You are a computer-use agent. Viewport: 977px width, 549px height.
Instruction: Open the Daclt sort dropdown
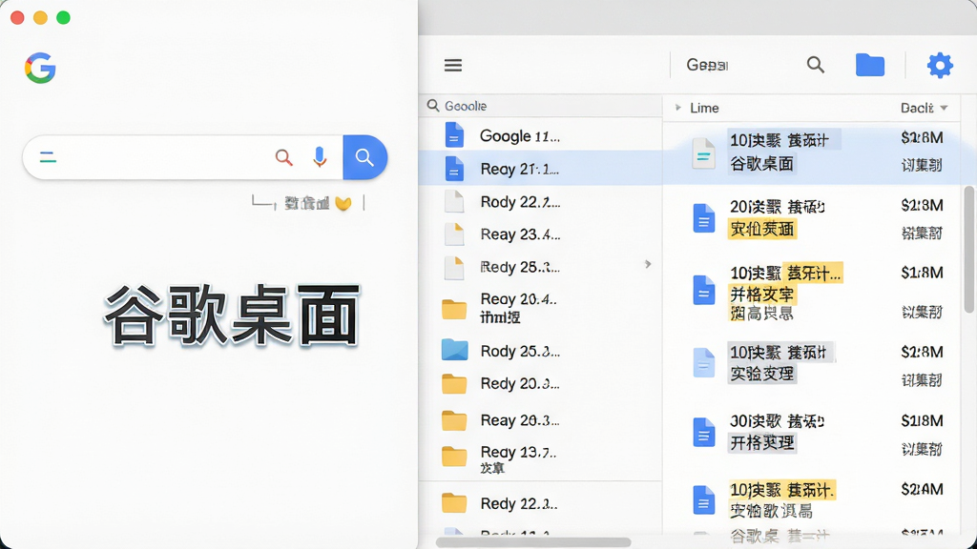point(924,108)
